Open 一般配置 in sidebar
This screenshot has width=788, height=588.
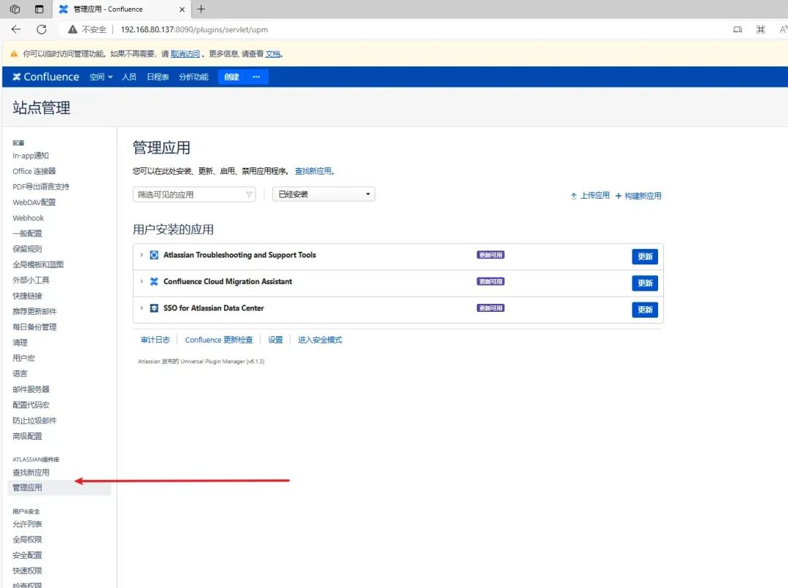click(x=27, y=234)
